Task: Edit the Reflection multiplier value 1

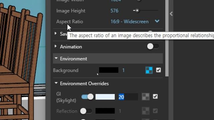Action: click(120, 111)
